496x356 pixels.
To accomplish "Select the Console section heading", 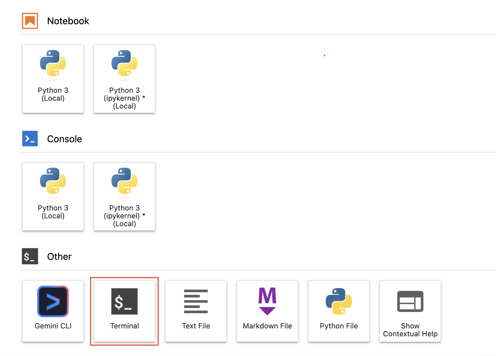I will 64,139.
